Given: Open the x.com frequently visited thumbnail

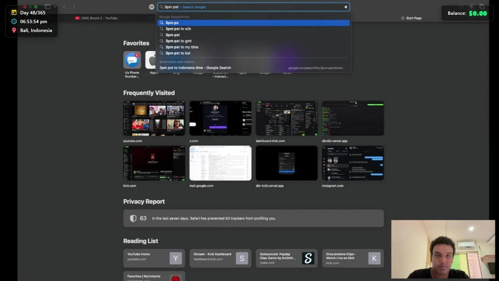Looking at the screenshot, I should click(220, 118).
